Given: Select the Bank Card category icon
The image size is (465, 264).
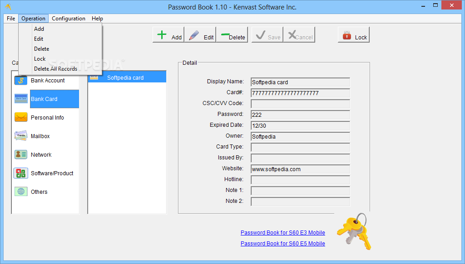Looking at the screenshot, I should coord(21,99).
